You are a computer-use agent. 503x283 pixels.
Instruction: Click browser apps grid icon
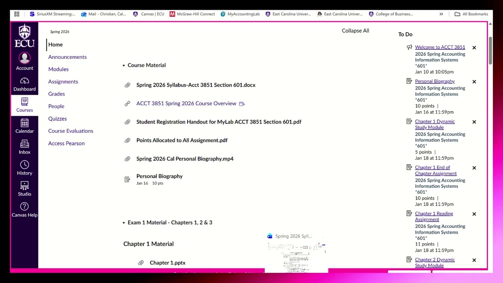pyautogui.click(x=17, y=14)
